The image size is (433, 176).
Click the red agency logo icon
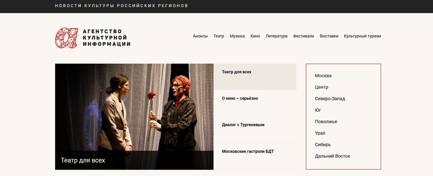tap(66, 38)
